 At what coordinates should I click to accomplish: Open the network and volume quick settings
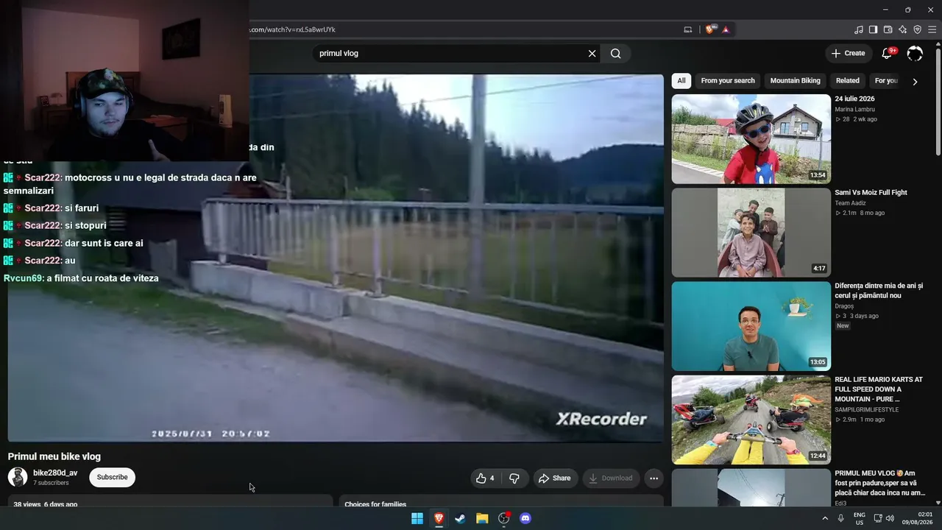pos(883,518)
